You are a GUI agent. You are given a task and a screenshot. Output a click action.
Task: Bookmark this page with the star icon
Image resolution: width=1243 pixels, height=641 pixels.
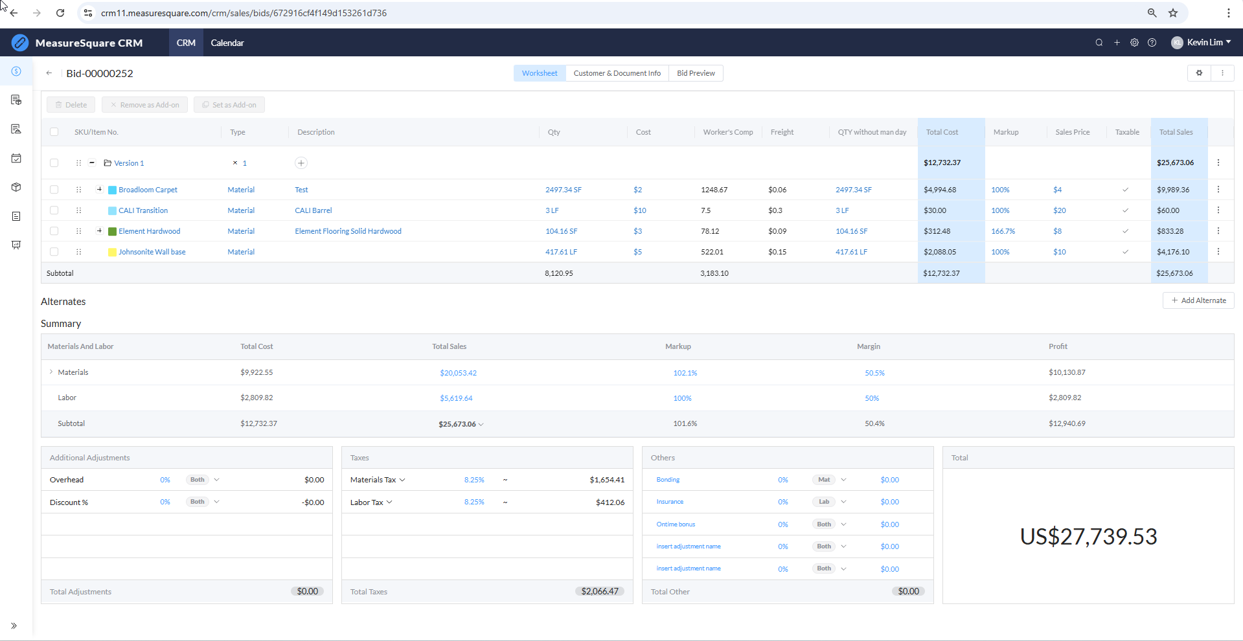(x=1173, y=13)
